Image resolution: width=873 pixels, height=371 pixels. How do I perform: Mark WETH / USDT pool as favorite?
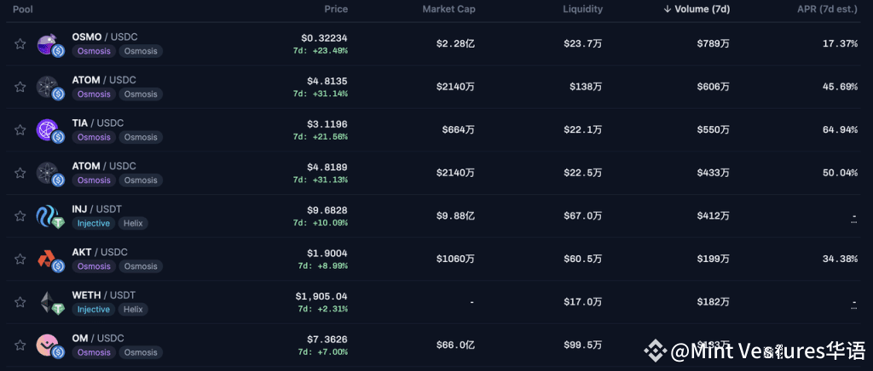point(20,302)
